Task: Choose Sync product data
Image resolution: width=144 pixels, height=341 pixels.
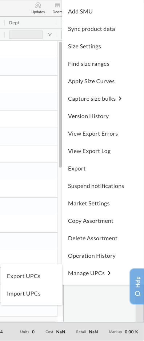Action: coord(91,29)
